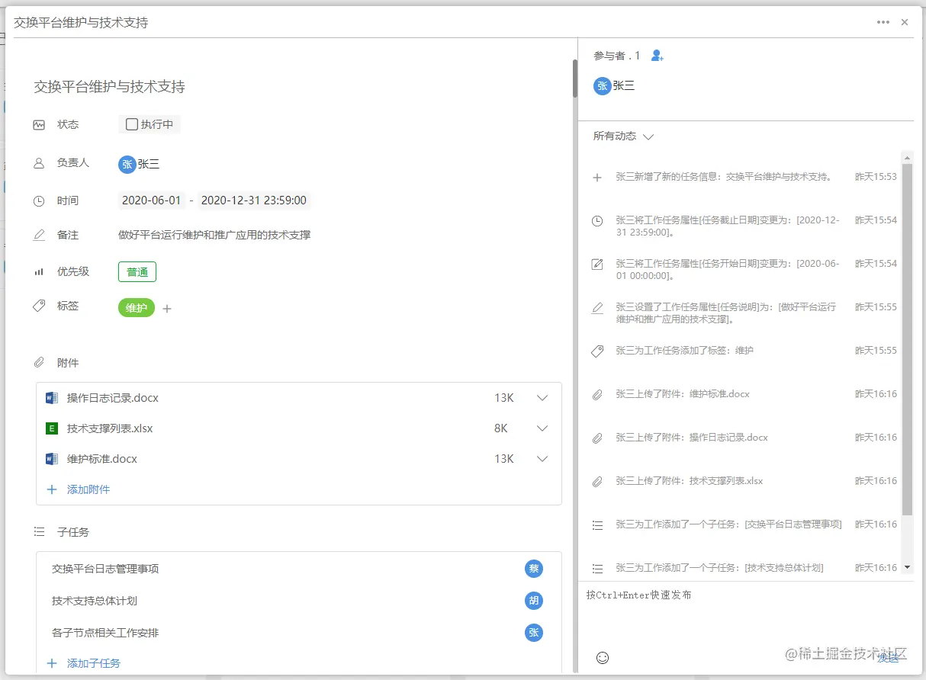Open subtask 交换平台日志管理事项
Screen dimensions: 926x680
coord(105,569)
